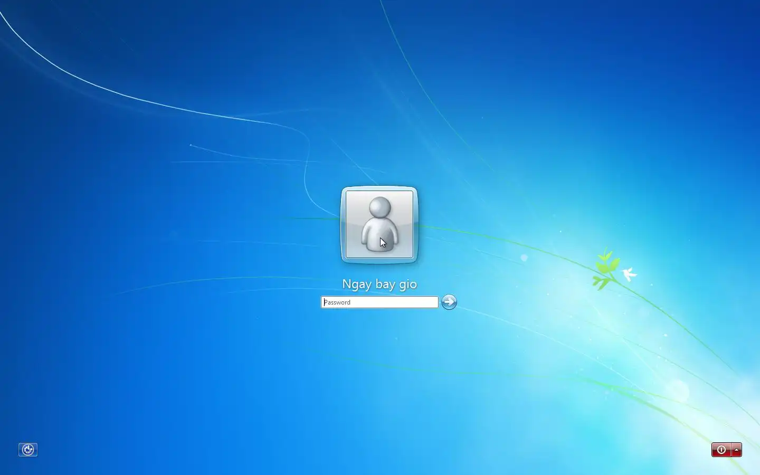The image size is (760, 475).
Task: Click the user account picture tile
Action: [x=379, y=224]
